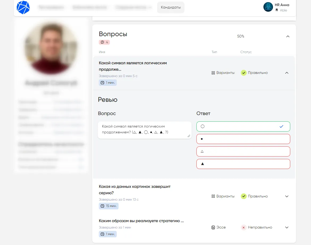Screen dimensions: 311x245
Task: Click the green Правильно checkmark on first question
Action: (x=243, y=73)
